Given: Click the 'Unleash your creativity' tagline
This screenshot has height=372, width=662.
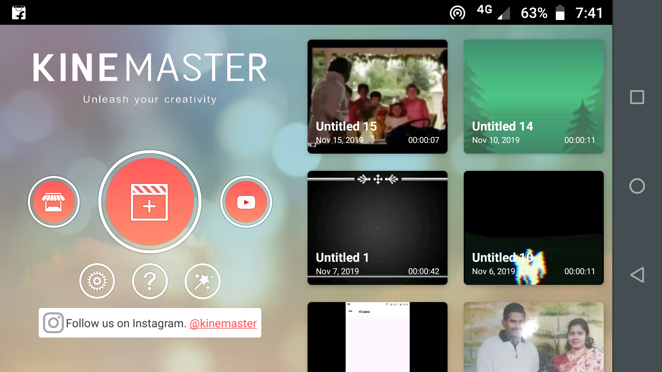Looking at the screenshot, I should click(x=150, y=100).
